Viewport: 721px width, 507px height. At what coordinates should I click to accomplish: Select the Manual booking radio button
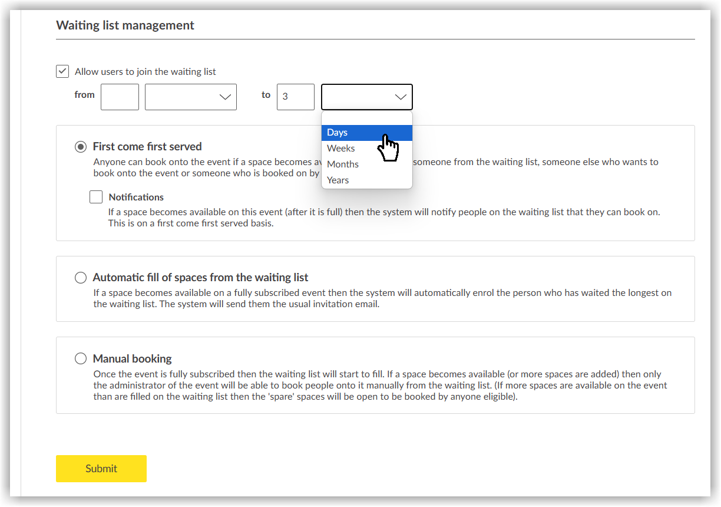coord(81,358)
